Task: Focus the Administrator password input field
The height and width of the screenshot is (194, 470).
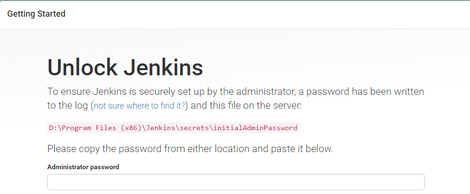Action: pos(236,182)
